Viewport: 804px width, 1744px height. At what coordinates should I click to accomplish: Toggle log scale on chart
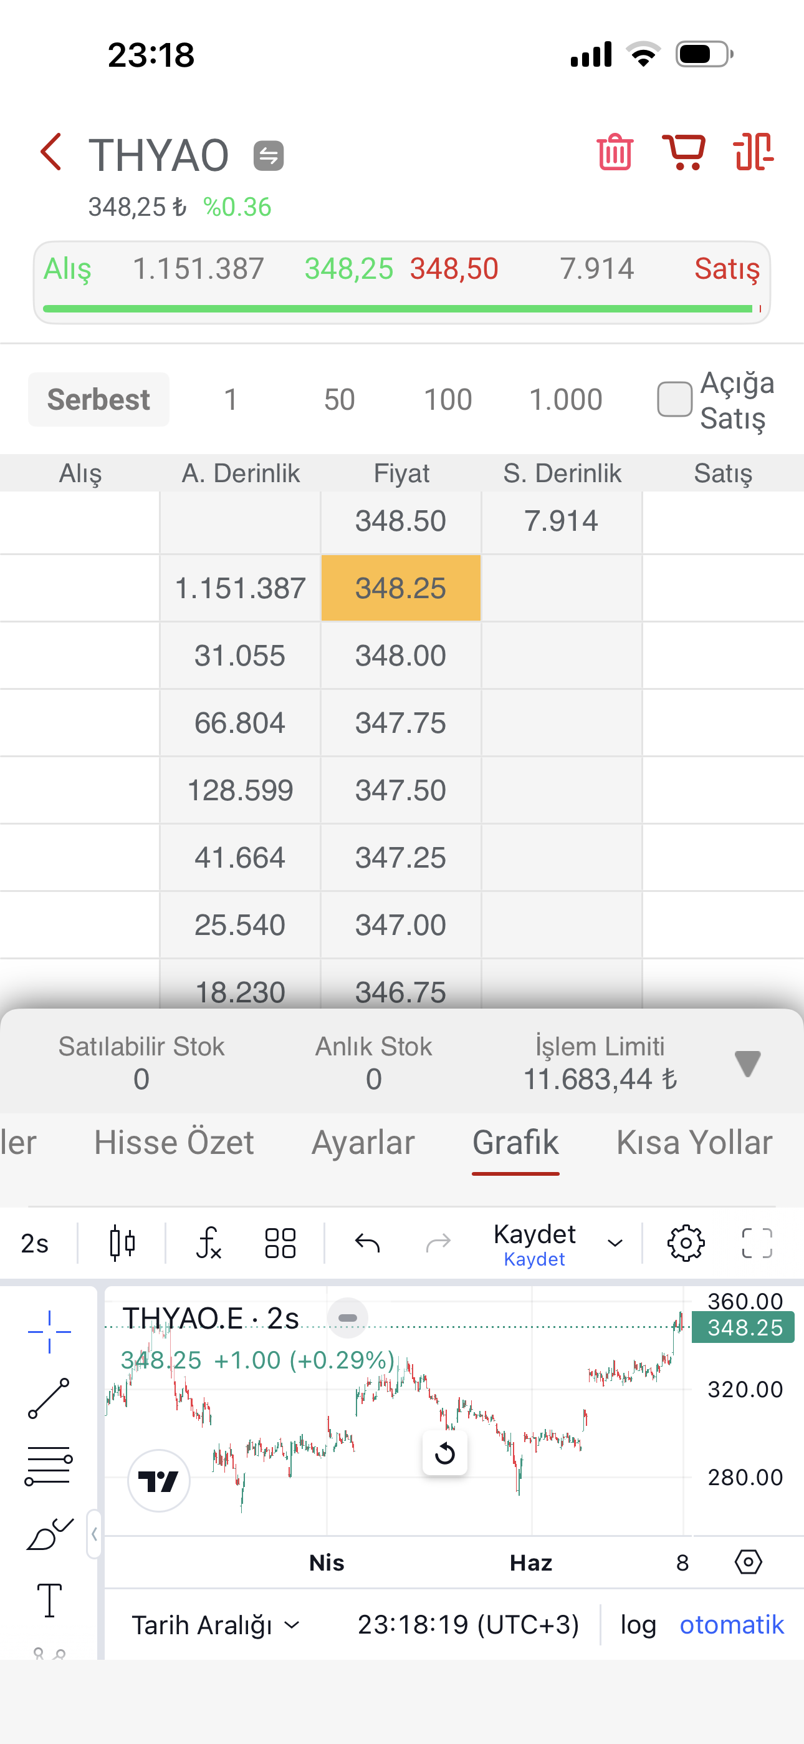click(x=638, y=1625)
